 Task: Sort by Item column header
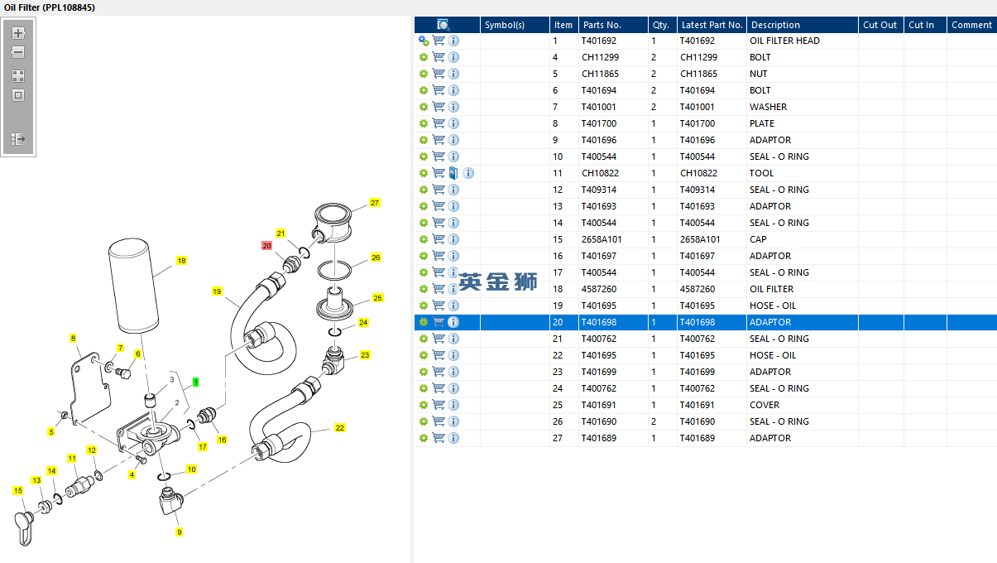tap(563, 25)
